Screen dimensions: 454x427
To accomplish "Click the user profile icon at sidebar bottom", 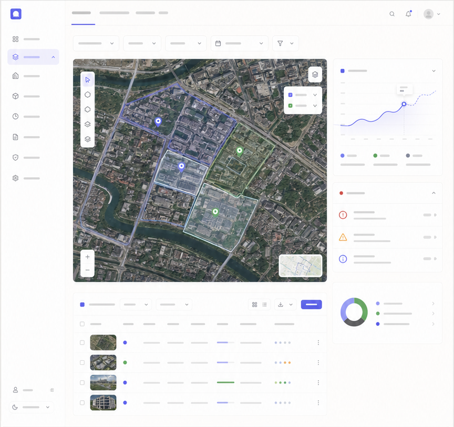I will click(16, 390).
